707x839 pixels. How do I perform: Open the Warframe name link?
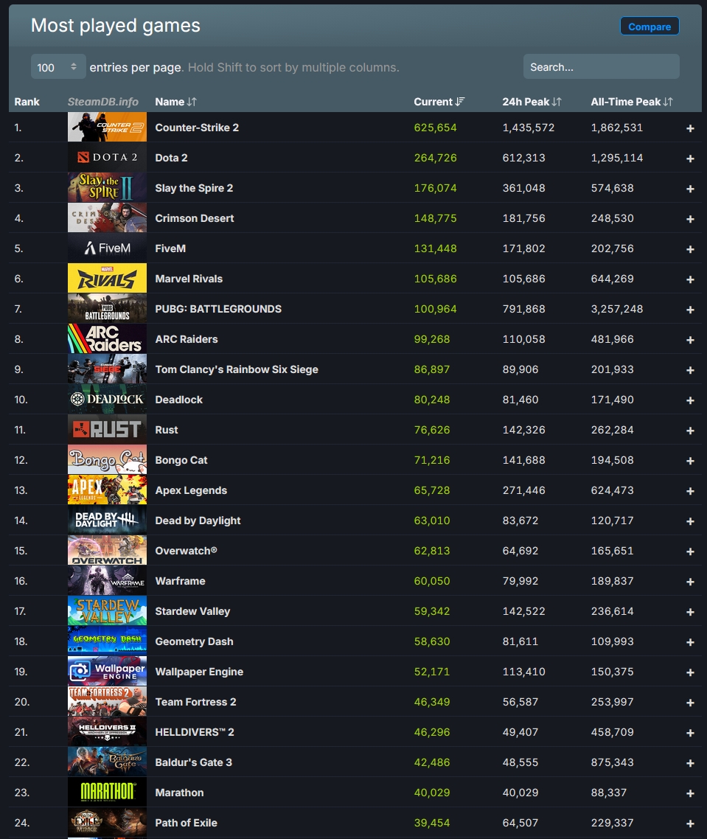coord(180,581)
